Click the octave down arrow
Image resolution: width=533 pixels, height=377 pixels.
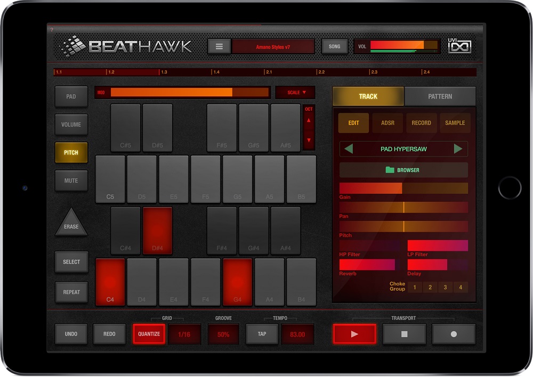coord(308,140)
